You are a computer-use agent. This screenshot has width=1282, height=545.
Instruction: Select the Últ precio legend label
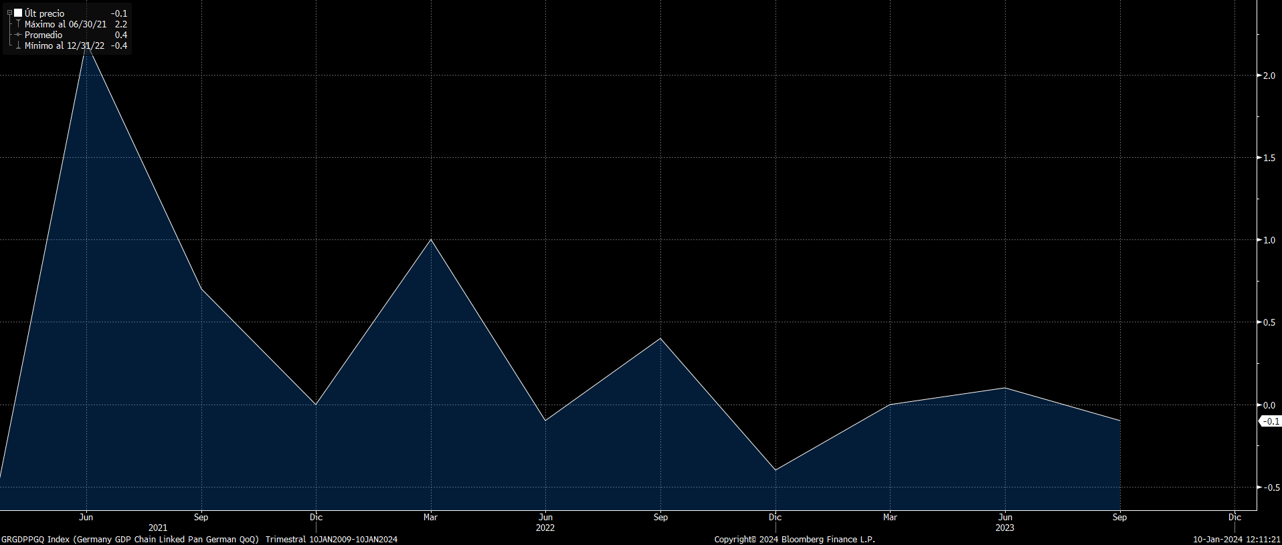point(45,13)
